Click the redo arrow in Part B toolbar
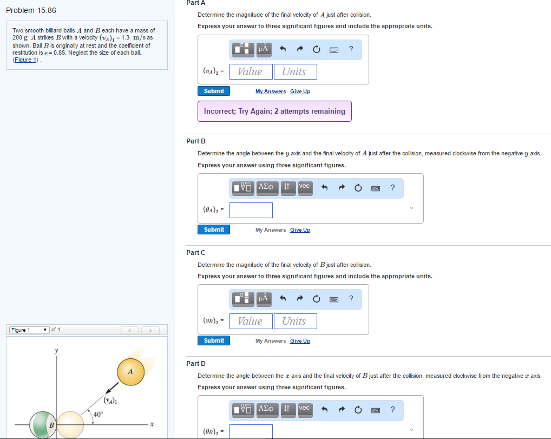This screenshot has width=551, height=439. [341, 188]
